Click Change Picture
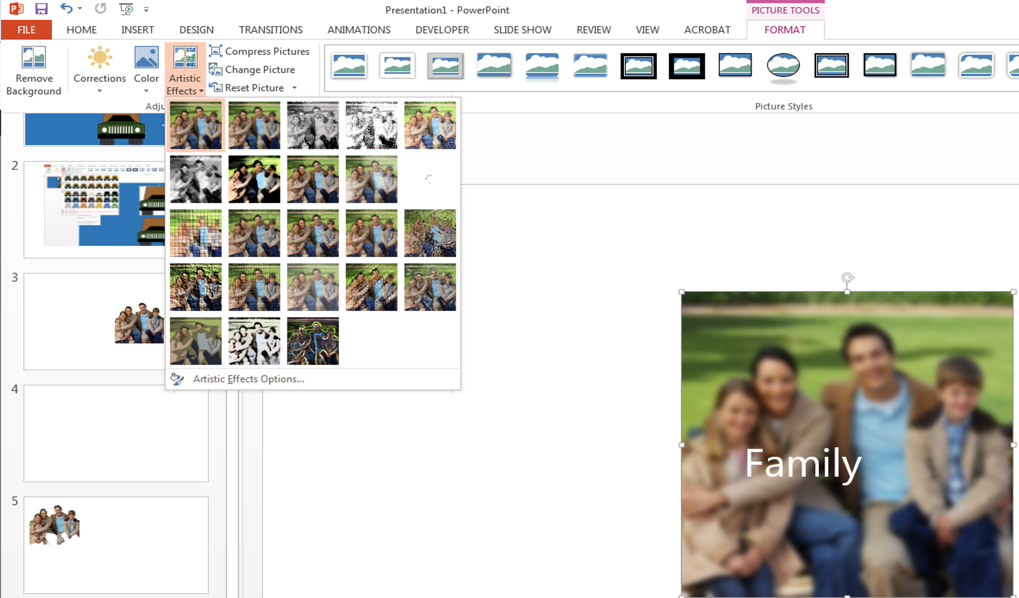Image resolution: width=1019 pixels, height=598 pixels. pyautogui.click(x=252, y=70)
